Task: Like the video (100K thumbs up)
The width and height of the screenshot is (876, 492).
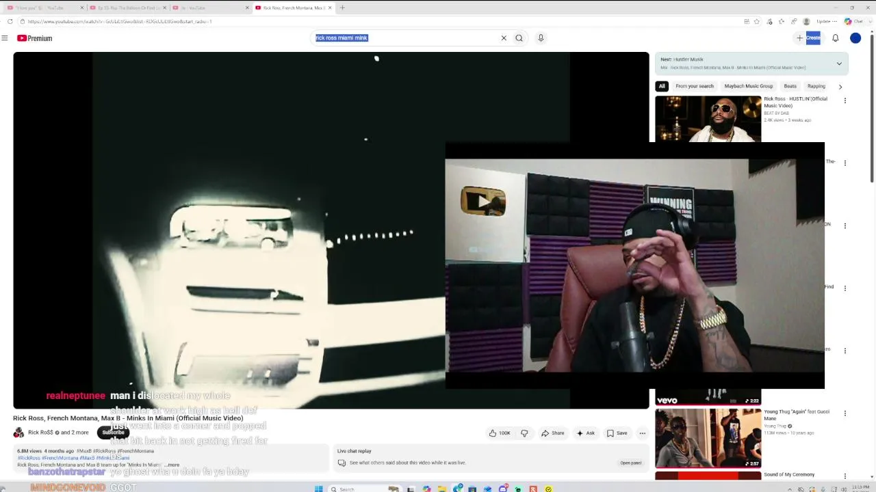Action: pos(500,433)
